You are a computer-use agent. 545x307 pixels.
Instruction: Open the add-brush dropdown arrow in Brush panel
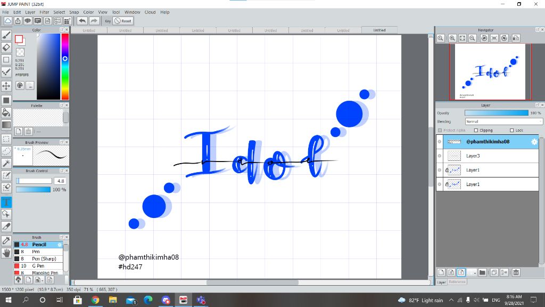click(x=38, y=279)
